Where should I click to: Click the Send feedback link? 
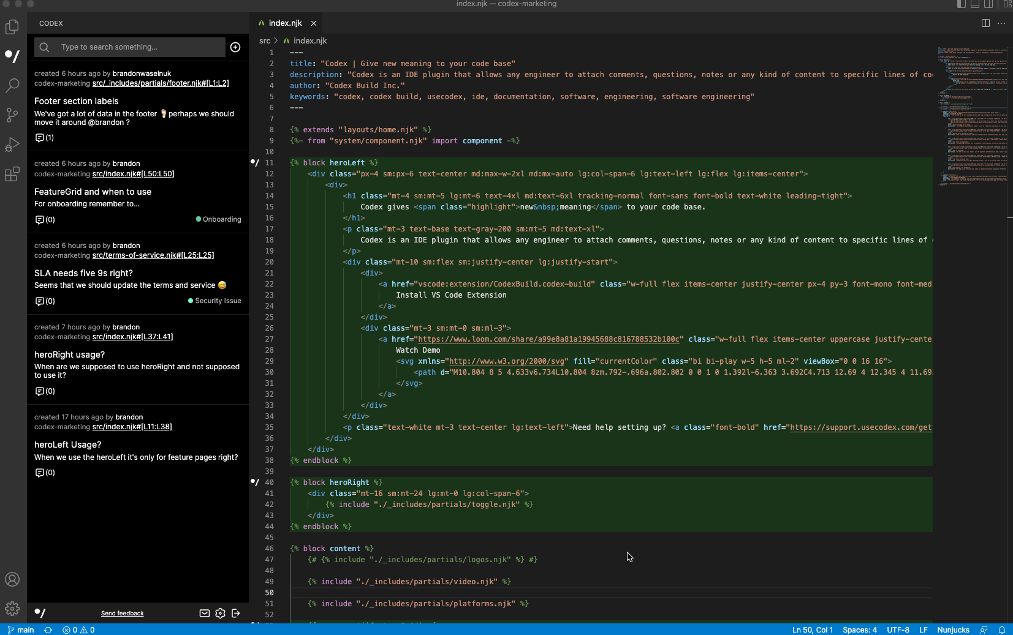tap(123, 614)
